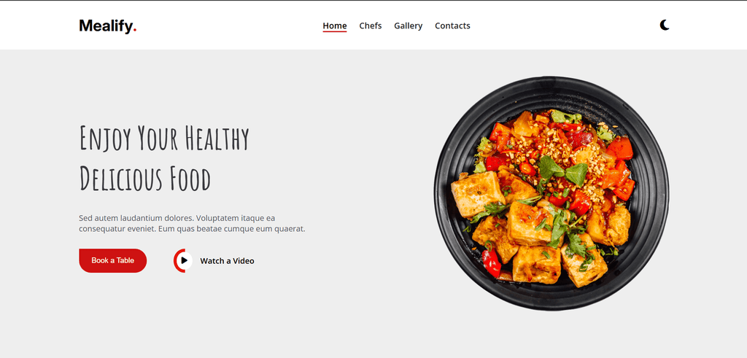This screenshot has height=358, width=747.
Task: Click the Sed autem laudantium paragraph text
Action: tap(192, 223)
